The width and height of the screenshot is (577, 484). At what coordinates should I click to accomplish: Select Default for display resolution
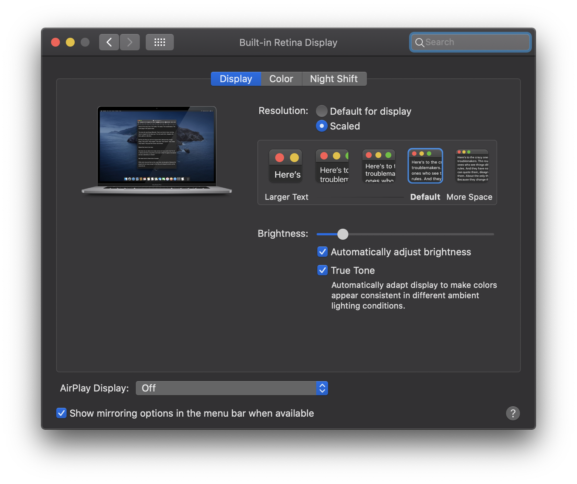point(322,111)
